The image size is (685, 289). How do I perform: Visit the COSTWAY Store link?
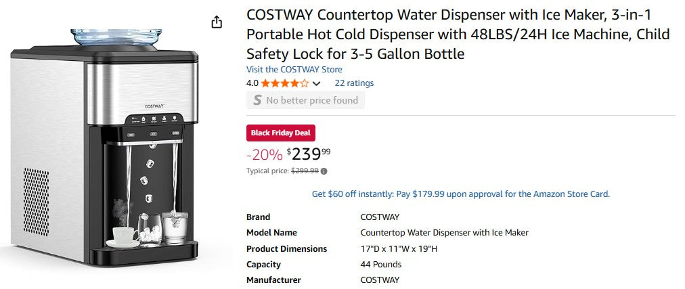coord(294,69)
